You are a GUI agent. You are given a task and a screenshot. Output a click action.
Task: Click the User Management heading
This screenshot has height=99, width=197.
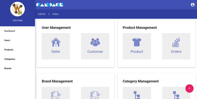click(56, 28)
